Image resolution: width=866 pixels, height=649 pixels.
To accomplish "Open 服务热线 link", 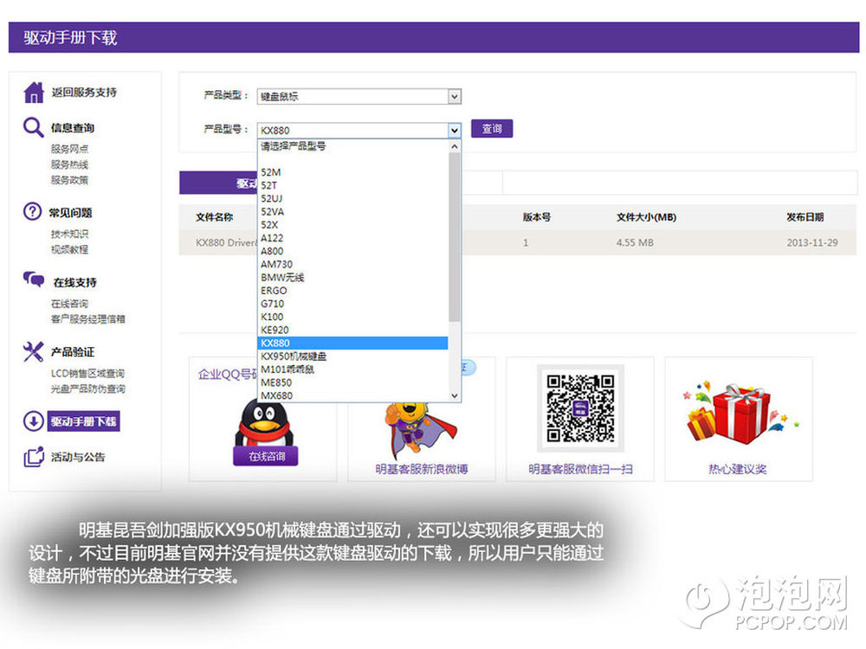I will (69, 164).
